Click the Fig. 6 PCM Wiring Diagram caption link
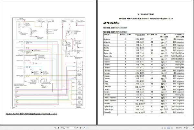Viewport: 194px width, 130px height. point(31,114)
